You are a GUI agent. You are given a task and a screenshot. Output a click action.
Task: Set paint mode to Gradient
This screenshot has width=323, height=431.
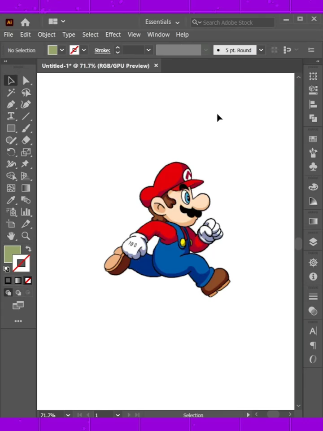18,280
